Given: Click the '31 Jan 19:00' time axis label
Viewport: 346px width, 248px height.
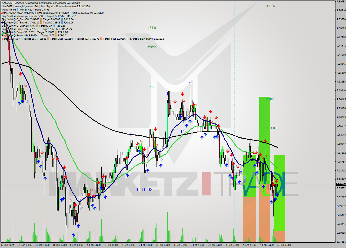Looking at the screenshot, I should click(x=60, y=245).
